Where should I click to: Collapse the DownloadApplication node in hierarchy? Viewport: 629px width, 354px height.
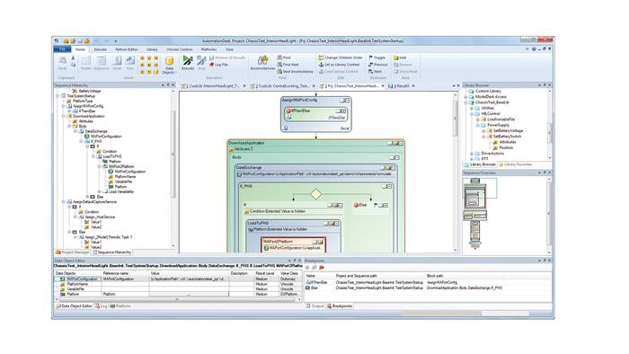tap(64, 116)
